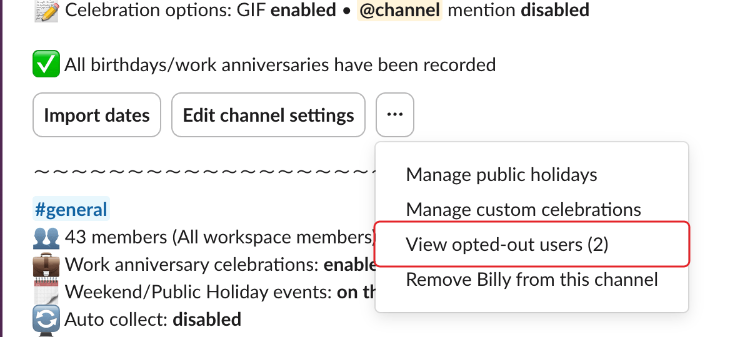Click the @channel mention tag
Image resolution: width=750 pixels, height=337 pixels.
coord(399,10)
